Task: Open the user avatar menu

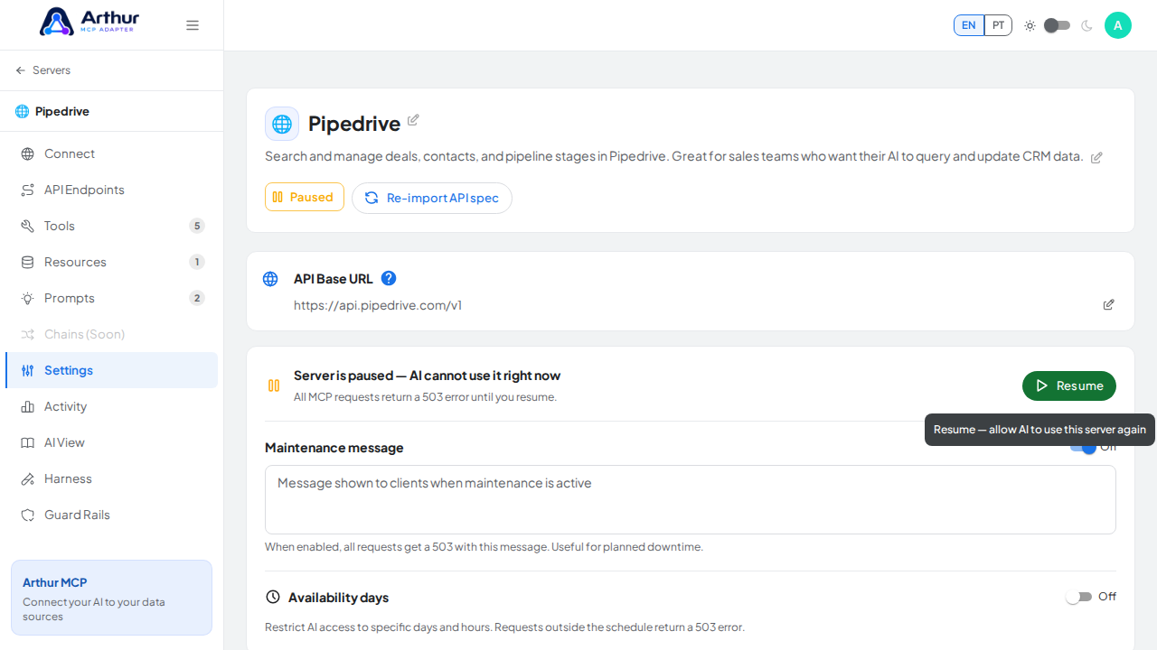Action: (1118, 25)
